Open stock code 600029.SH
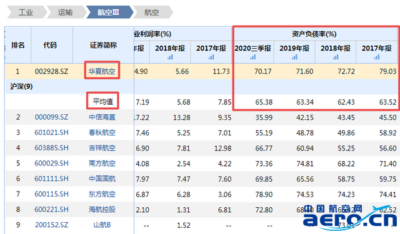The width and height of the screenshot is (400, 234). tap(51, 163)
